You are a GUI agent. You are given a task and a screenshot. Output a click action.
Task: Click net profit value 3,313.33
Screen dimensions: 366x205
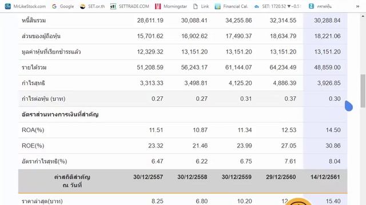(152, 83)
